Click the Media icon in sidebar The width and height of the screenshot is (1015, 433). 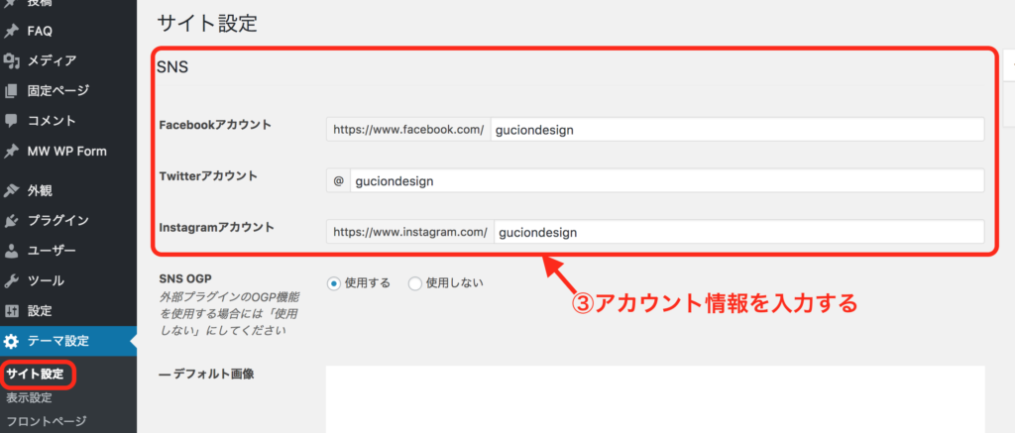point(11,60)
